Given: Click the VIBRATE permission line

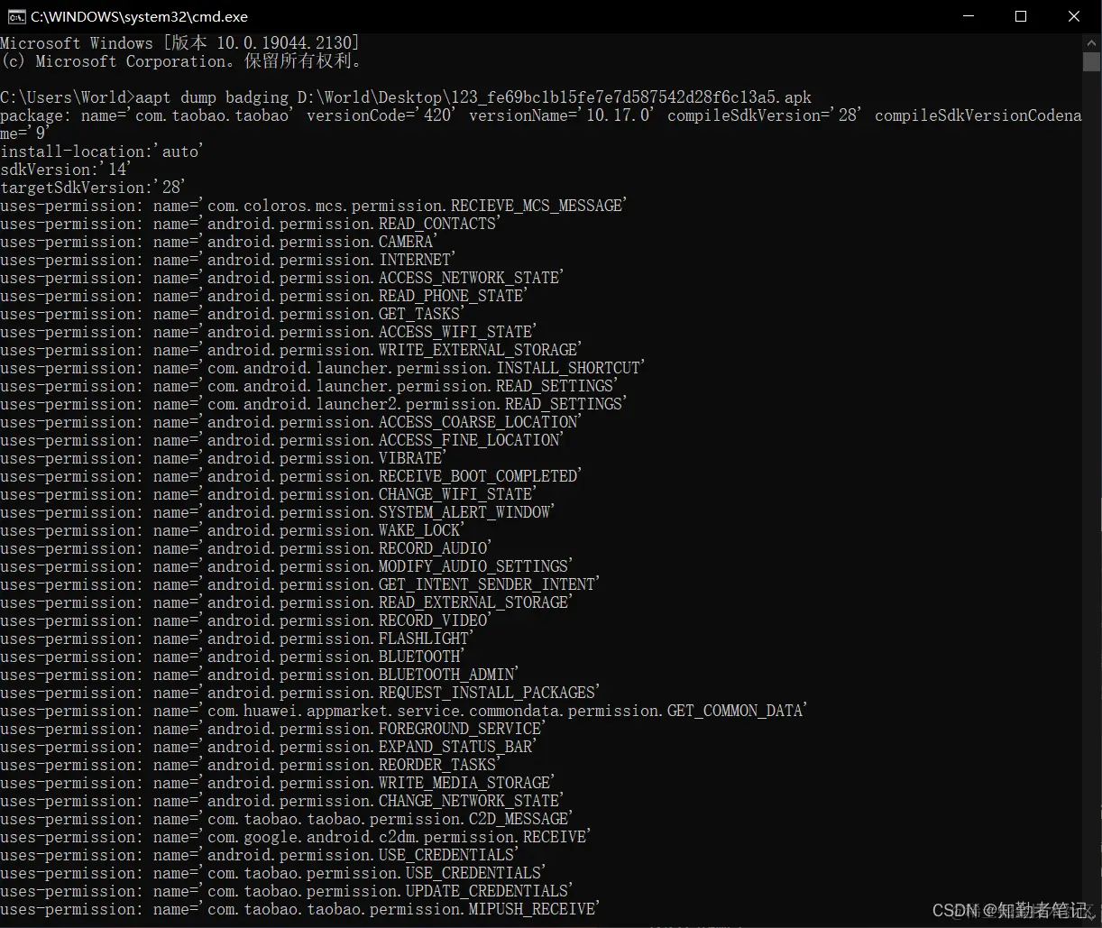Looking at the screenshot, I should click(x=224, y=458).
